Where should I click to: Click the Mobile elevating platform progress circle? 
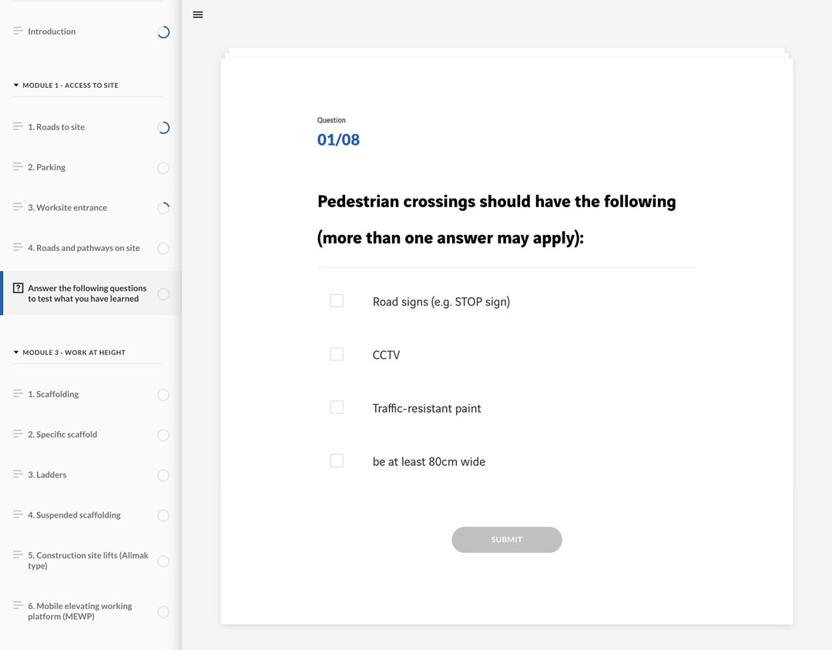click(163, 611)
